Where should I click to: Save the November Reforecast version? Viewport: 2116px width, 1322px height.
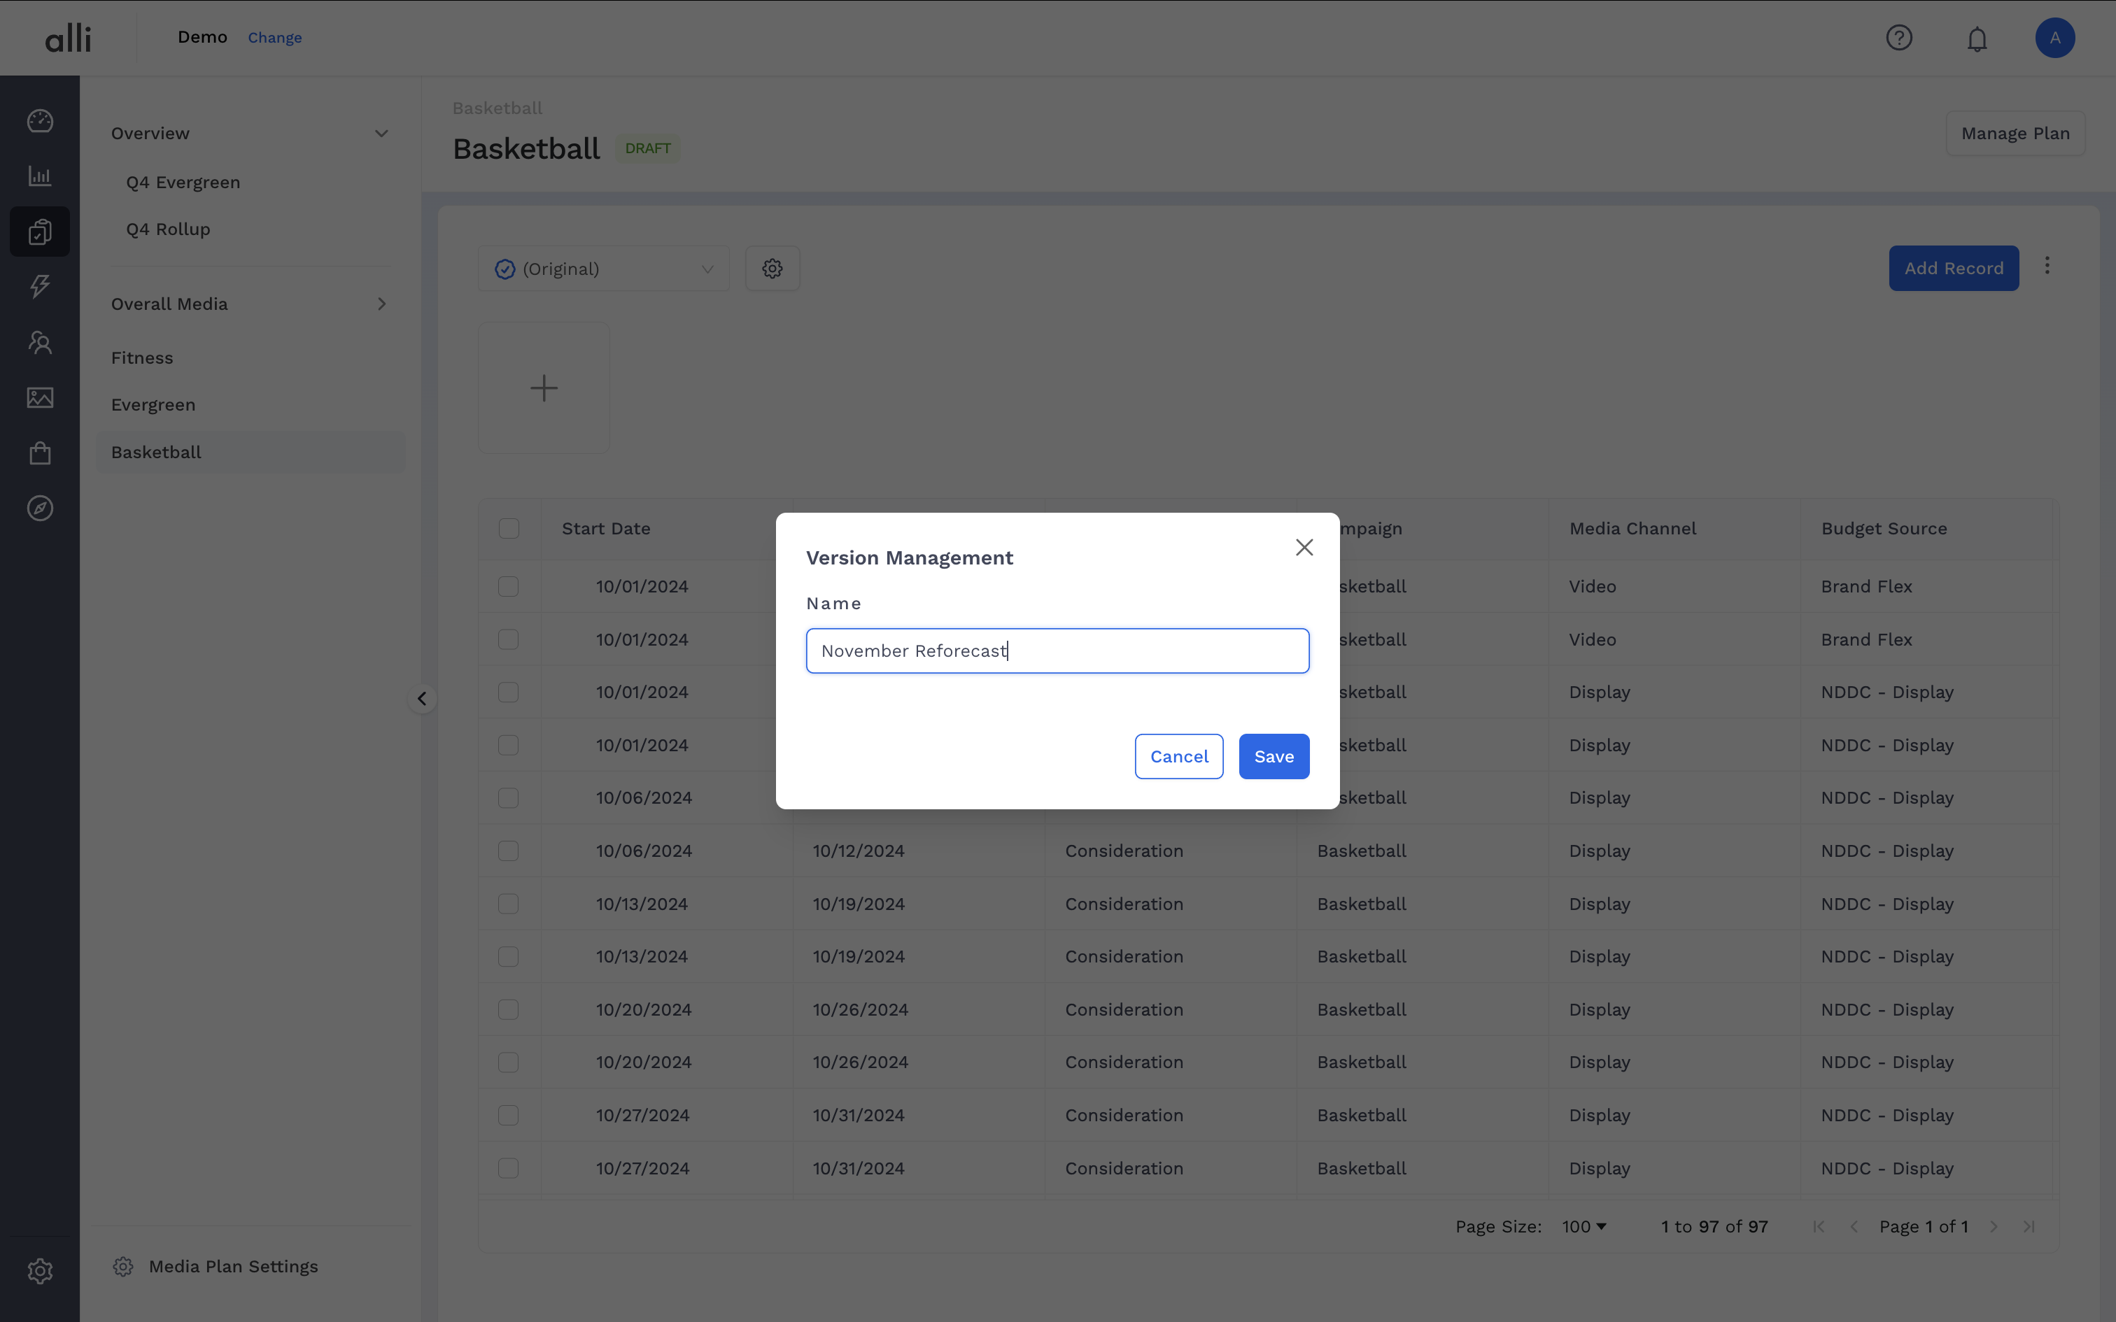click(1273, 756)
